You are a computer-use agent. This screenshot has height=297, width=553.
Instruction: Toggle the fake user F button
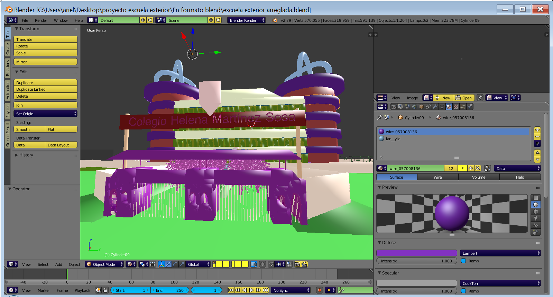pos(462,168)
